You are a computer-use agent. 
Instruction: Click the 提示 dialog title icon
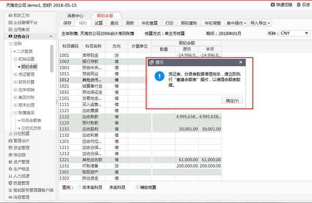[151, 62]
